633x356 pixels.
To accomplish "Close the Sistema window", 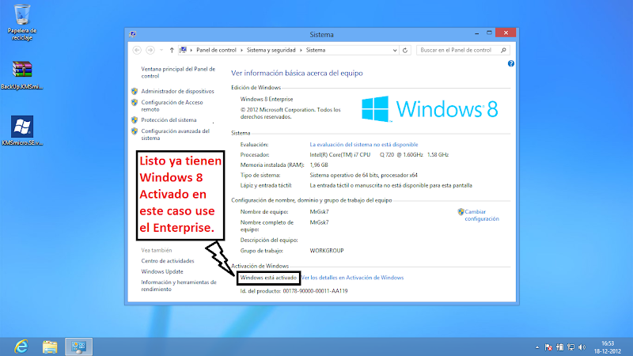I will [x=506, y=32].
